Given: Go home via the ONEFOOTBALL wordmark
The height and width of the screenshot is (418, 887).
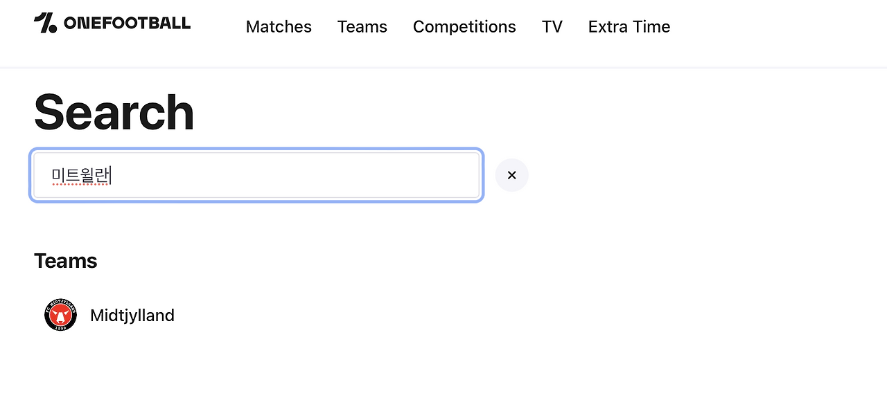Looking at the screenshot, I should [127, 23].
